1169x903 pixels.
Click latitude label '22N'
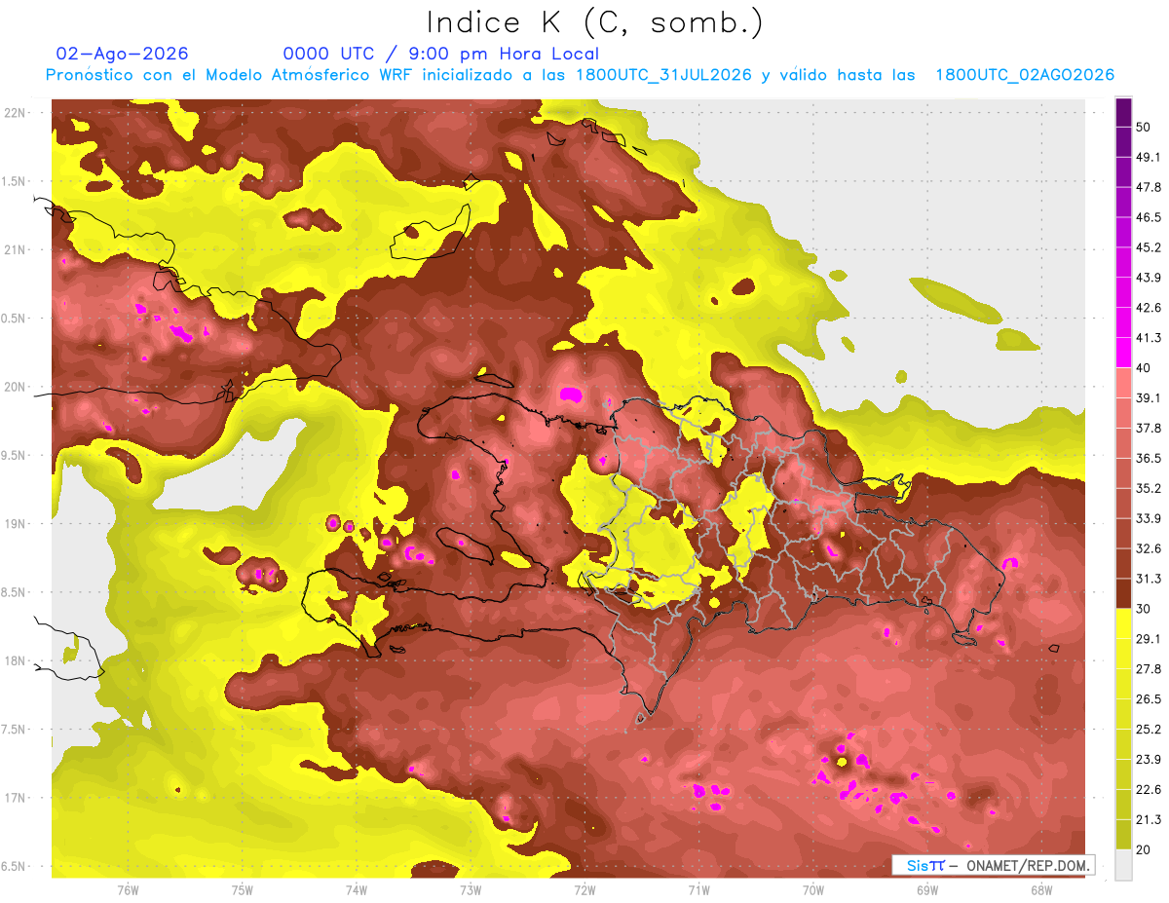tap(17, 113)
